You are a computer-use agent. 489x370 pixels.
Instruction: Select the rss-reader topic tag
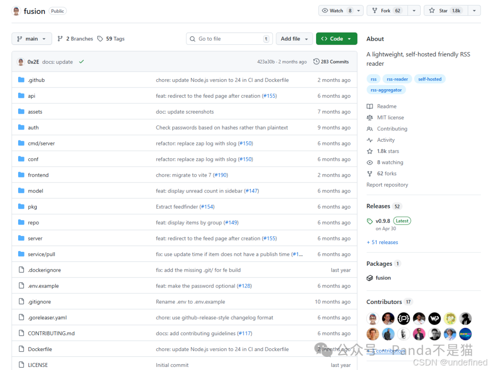pos(398,79)
